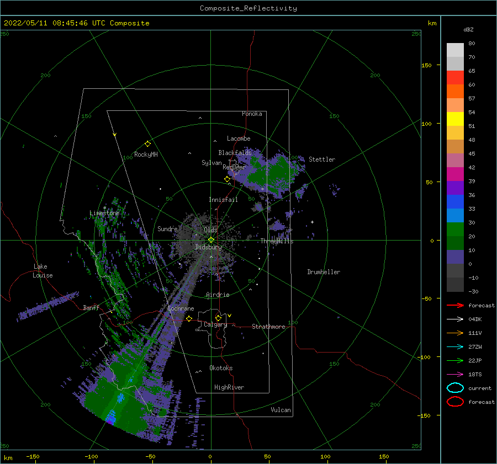Click the bright green 30-20 dBZ swatch
The width and height of the screenshot is (497, 464).
click(455, 230)
